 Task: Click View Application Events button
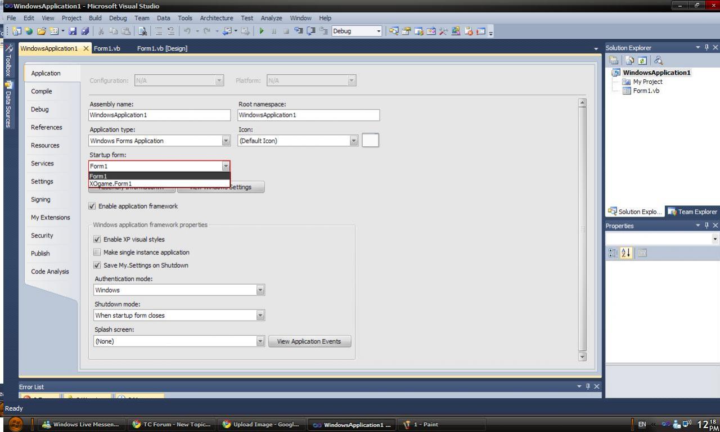309,341
